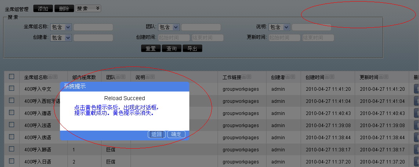The width and height of the screenshot is (419, 167).
Task: Click the 导出 export button
Action: pyautogui.click(x=192, y=48)
